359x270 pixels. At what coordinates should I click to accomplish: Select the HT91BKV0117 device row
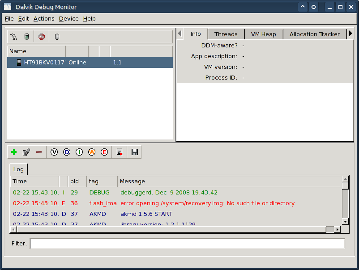coord(90,63)
